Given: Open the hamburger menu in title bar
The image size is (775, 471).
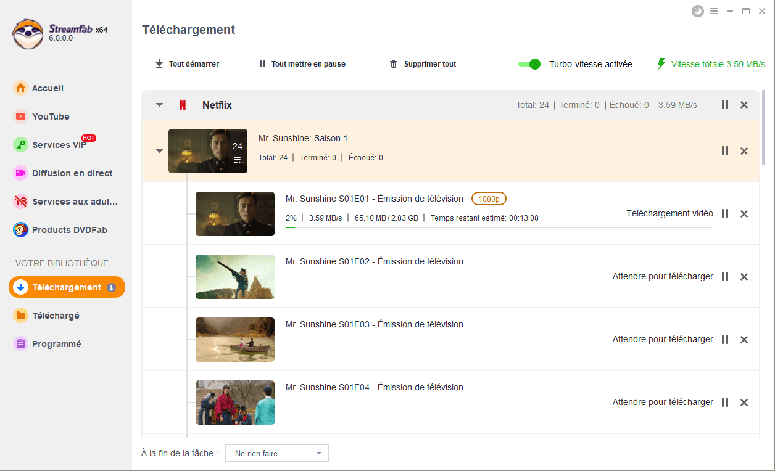Looking at the screenshot, I should (714, 11).
